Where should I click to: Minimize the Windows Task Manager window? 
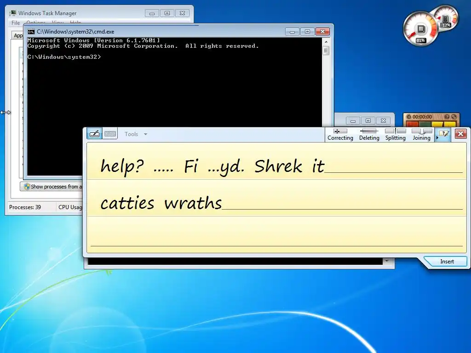click(x=152, y=13)
